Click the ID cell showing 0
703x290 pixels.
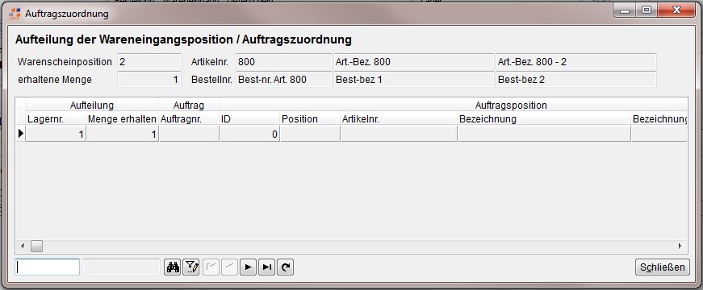click(x=249, y=134)
